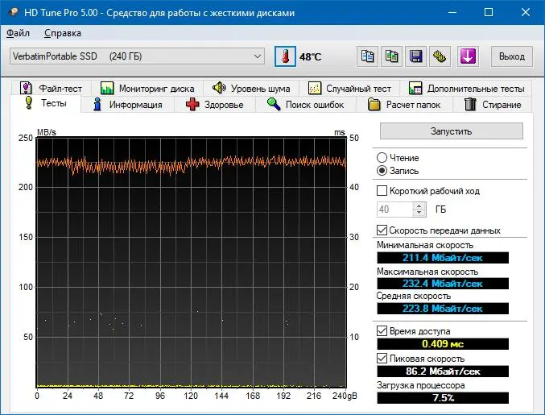
Task: Open the Справка menu
Action: pyautogui.click(x=63, y=33)
